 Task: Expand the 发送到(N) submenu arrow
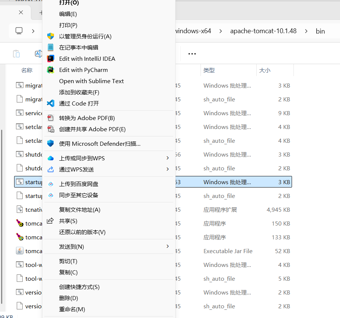click(168, 246)
